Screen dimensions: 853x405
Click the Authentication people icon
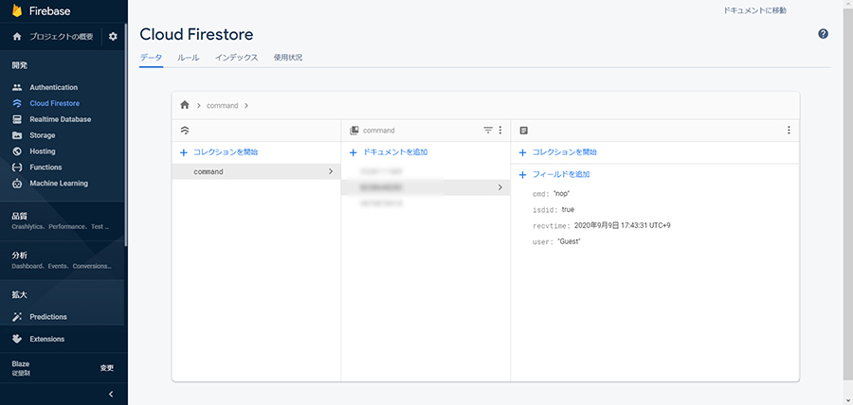pos(17,87)
